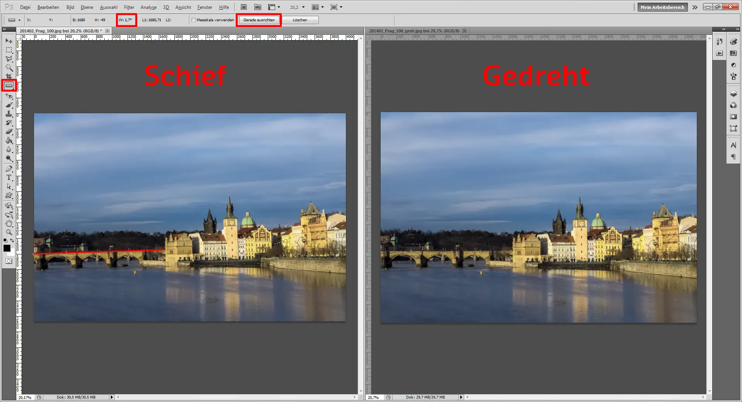Screen dimensions: 742x402
Task: Select the Ruler tool in the toolbar
Action: click(9, 85)
